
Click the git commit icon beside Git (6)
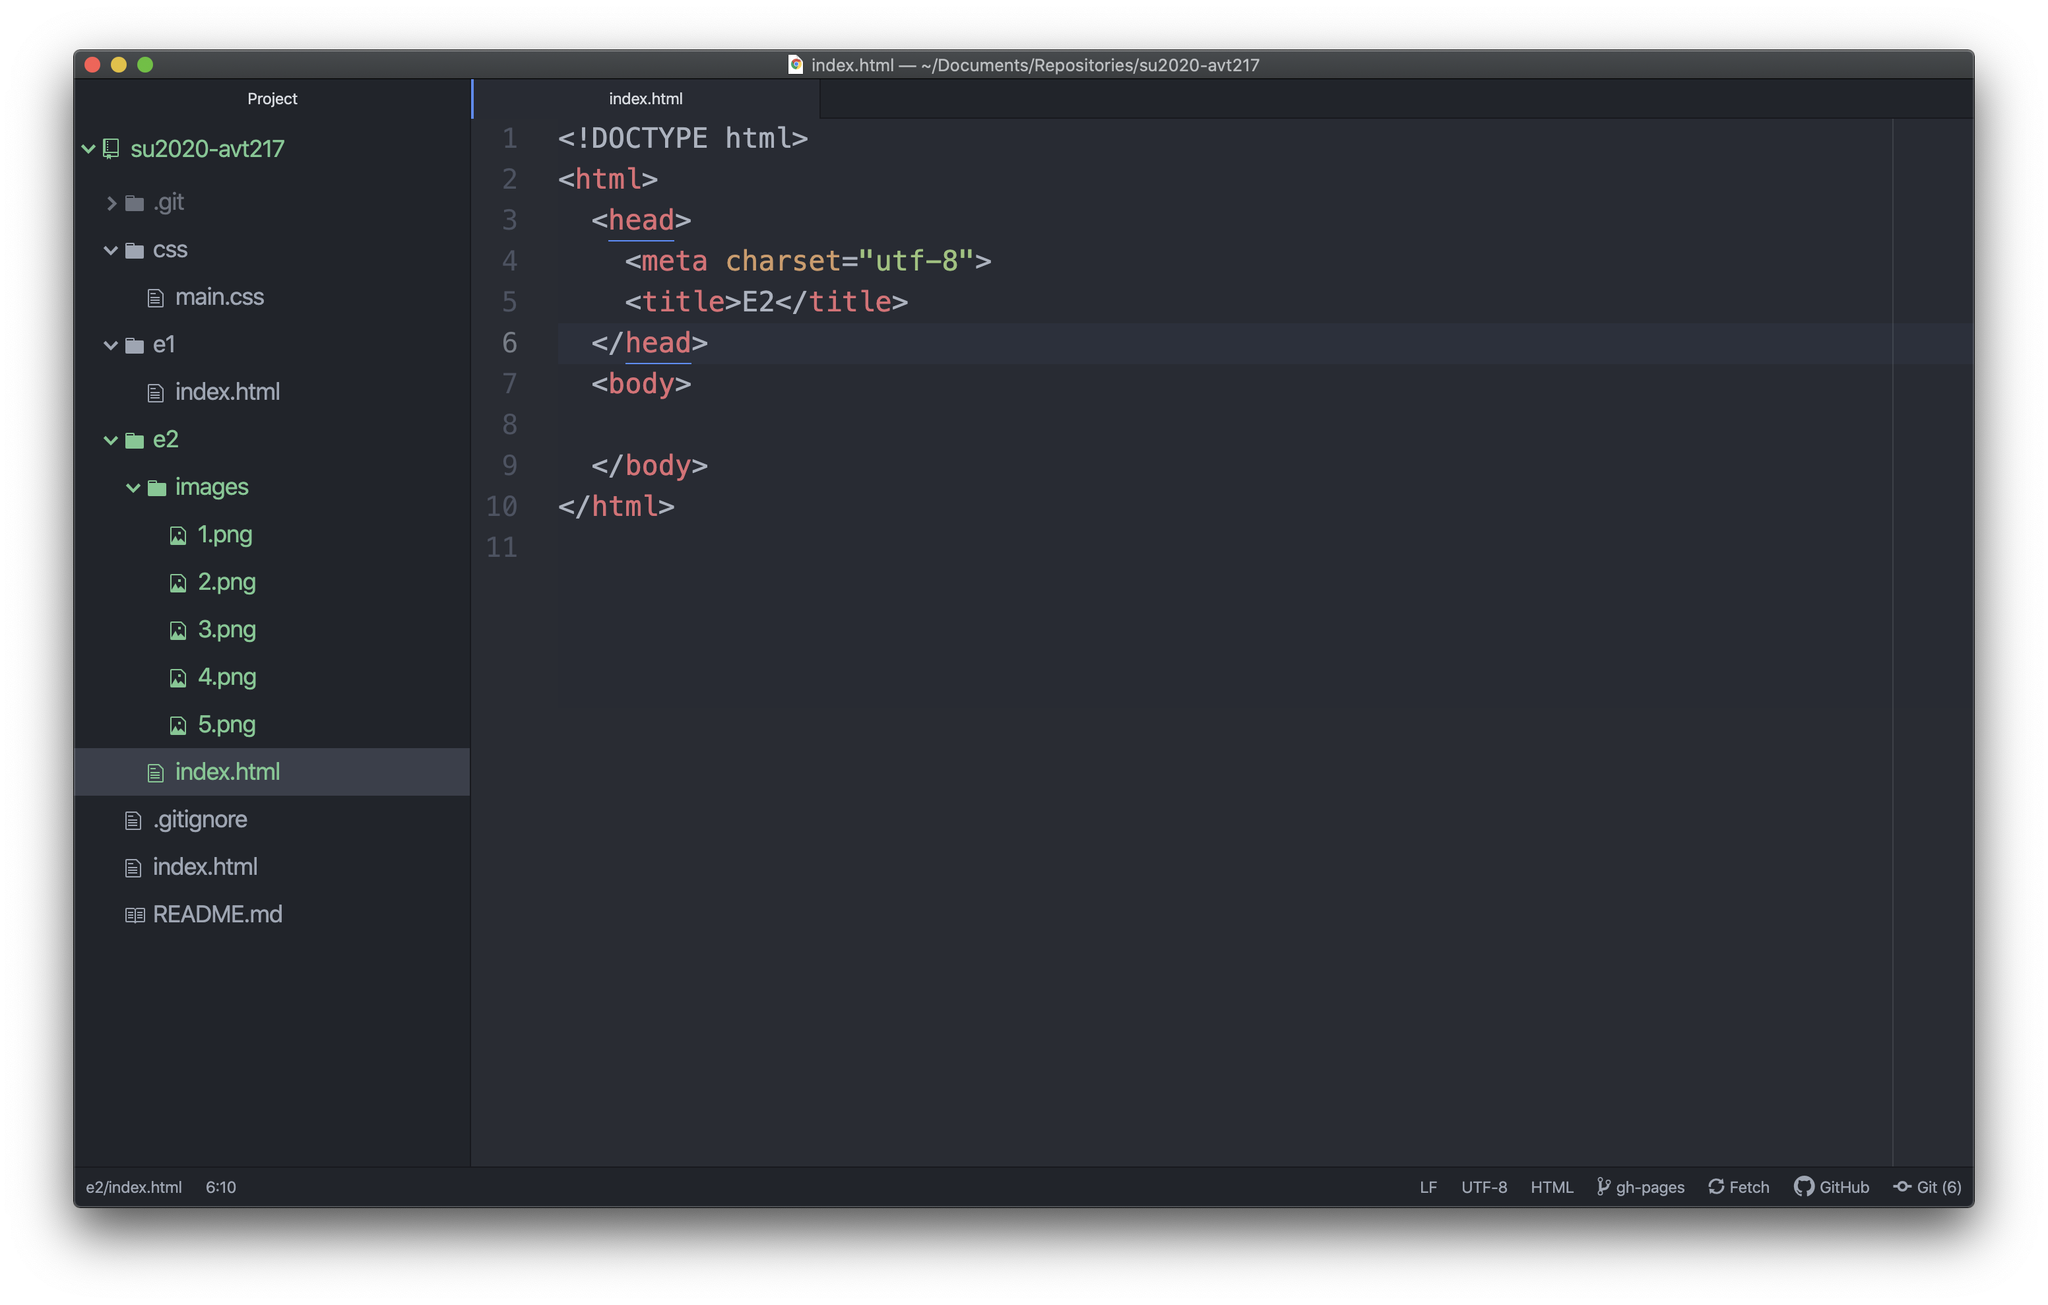[1903, 1187]
